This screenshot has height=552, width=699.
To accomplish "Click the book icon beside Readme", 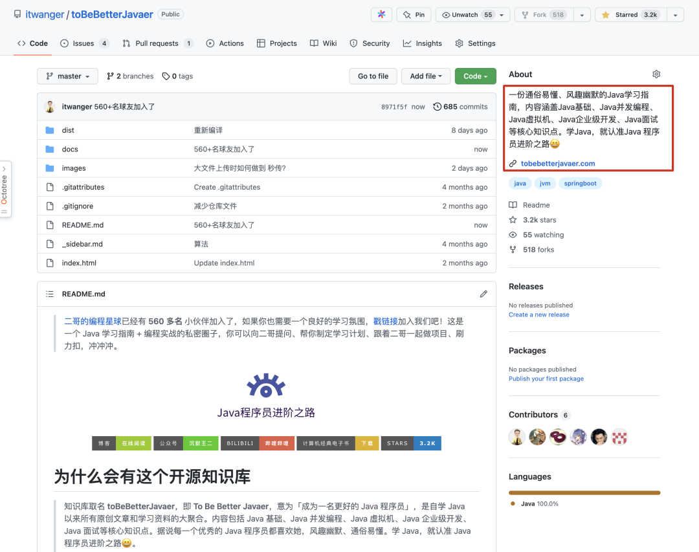I will [513, 205].
